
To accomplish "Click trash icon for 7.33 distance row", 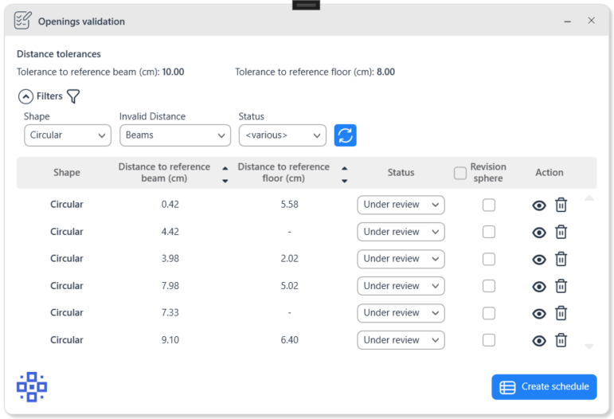I will (561, 313).
